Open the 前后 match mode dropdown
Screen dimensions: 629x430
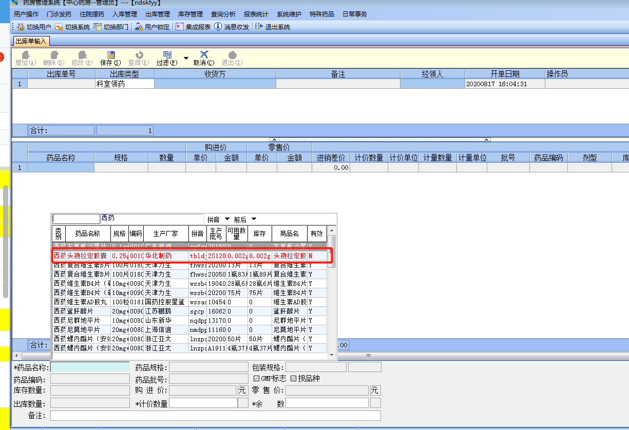tap(254, 220)
